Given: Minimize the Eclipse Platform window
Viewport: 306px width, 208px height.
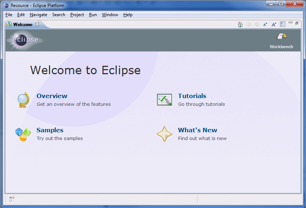Looking at the screenshot, I should (271, 4).
